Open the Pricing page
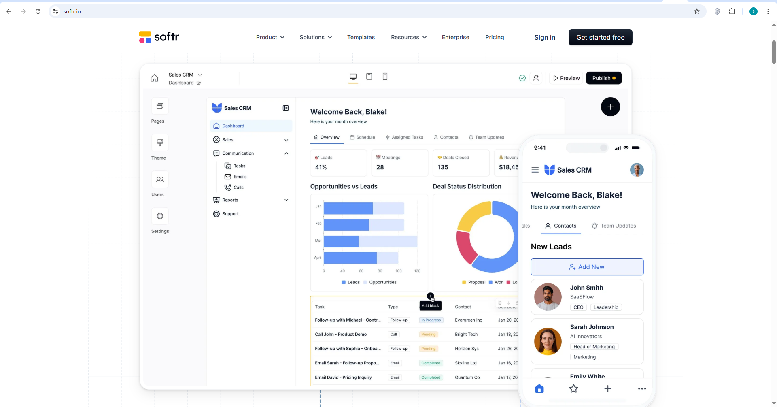 pos(495,37)
